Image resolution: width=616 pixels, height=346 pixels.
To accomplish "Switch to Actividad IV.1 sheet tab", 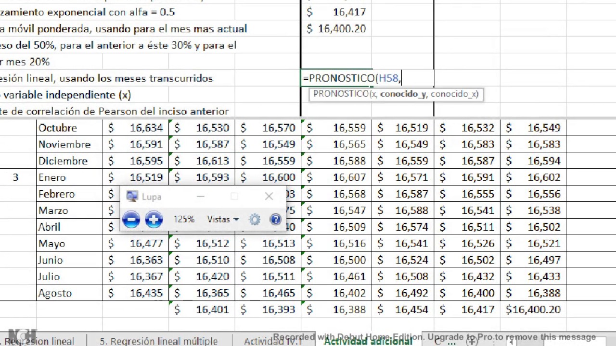I will tap(272, 341).
